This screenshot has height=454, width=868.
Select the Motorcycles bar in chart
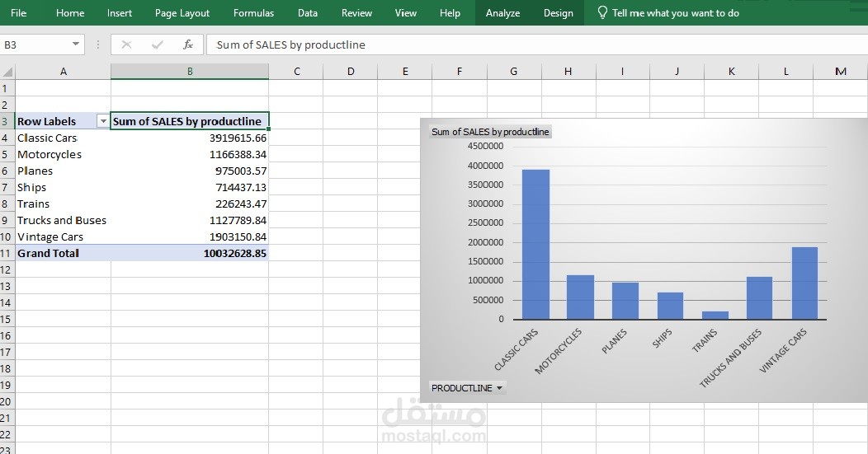pos(580,297)
